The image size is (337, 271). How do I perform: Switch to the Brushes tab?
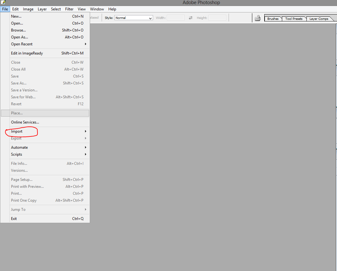click(273, 19)
